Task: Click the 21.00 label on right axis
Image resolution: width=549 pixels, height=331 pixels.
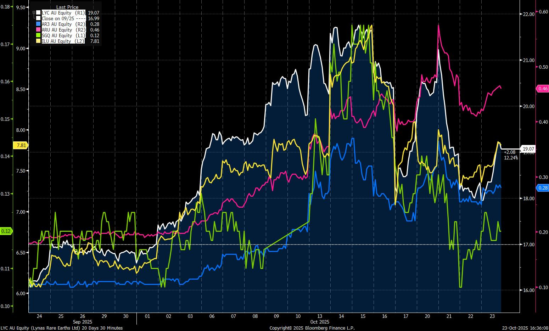Action: (x=528, y=60)
